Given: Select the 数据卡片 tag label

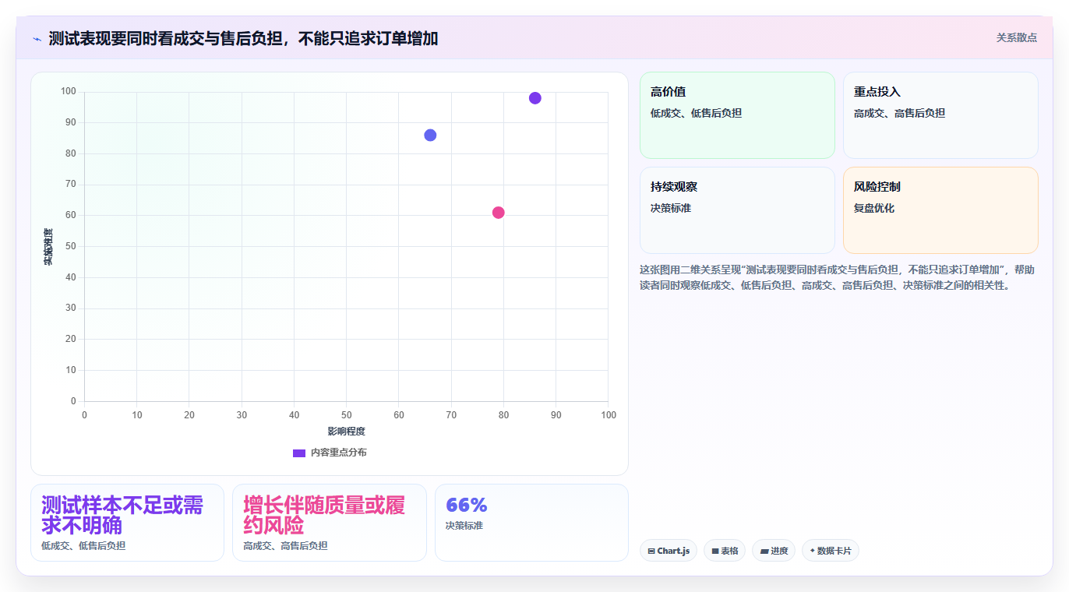Looking at the screenshot, I should [834, 551].
